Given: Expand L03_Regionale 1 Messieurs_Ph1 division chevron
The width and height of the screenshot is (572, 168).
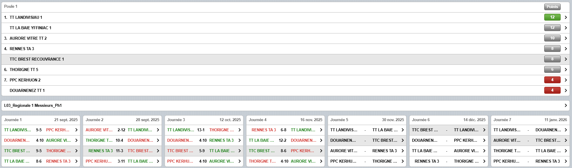Looking at the screenshot, I should 565,106.
